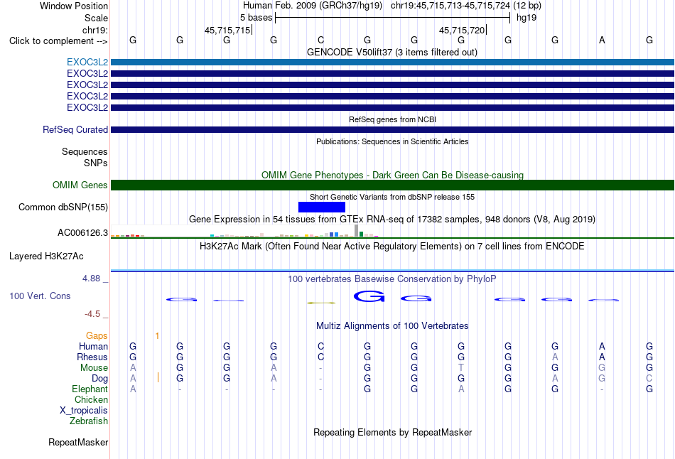Image resolution: width=675 pixels, height=459 pixels.
Task: Click the AC006126.3 GTEx label
Action: 82,233
